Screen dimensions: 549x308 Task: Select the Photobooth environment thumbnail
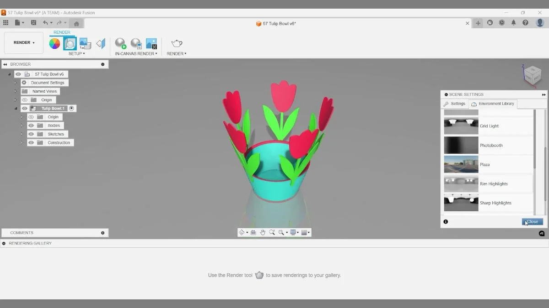coord(461,146)
